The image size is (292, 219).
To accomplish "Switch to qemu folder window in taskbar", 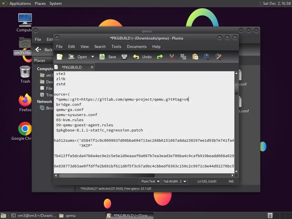I will [67, 216].
